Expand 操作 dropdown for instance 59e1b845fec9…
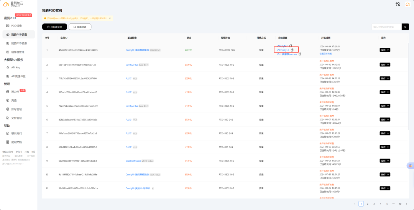This screenshot has height=210, width=414. click(385, 64)
